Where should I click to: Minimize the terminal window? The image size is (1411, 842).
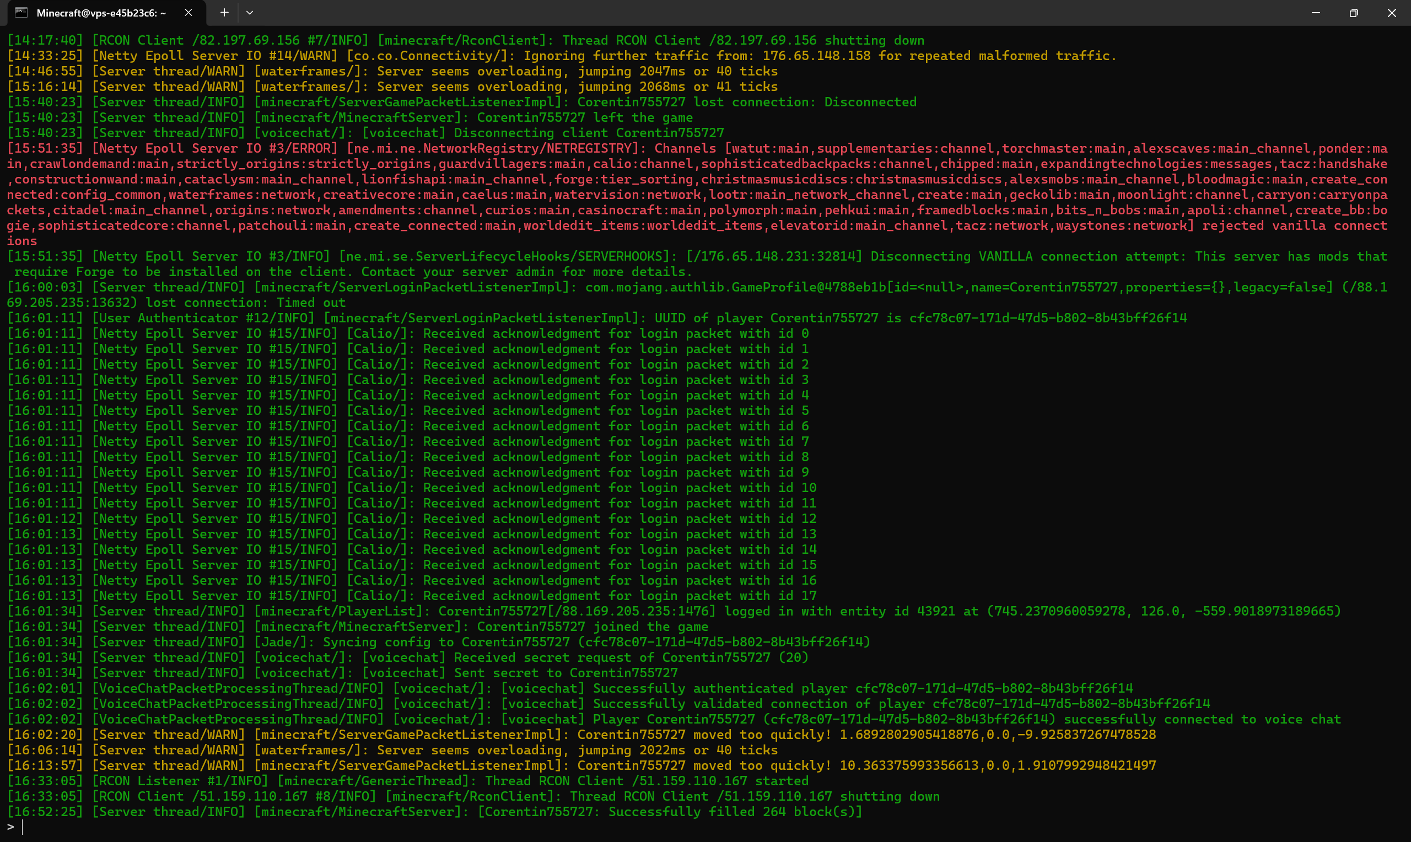(x=1316, y=13)
